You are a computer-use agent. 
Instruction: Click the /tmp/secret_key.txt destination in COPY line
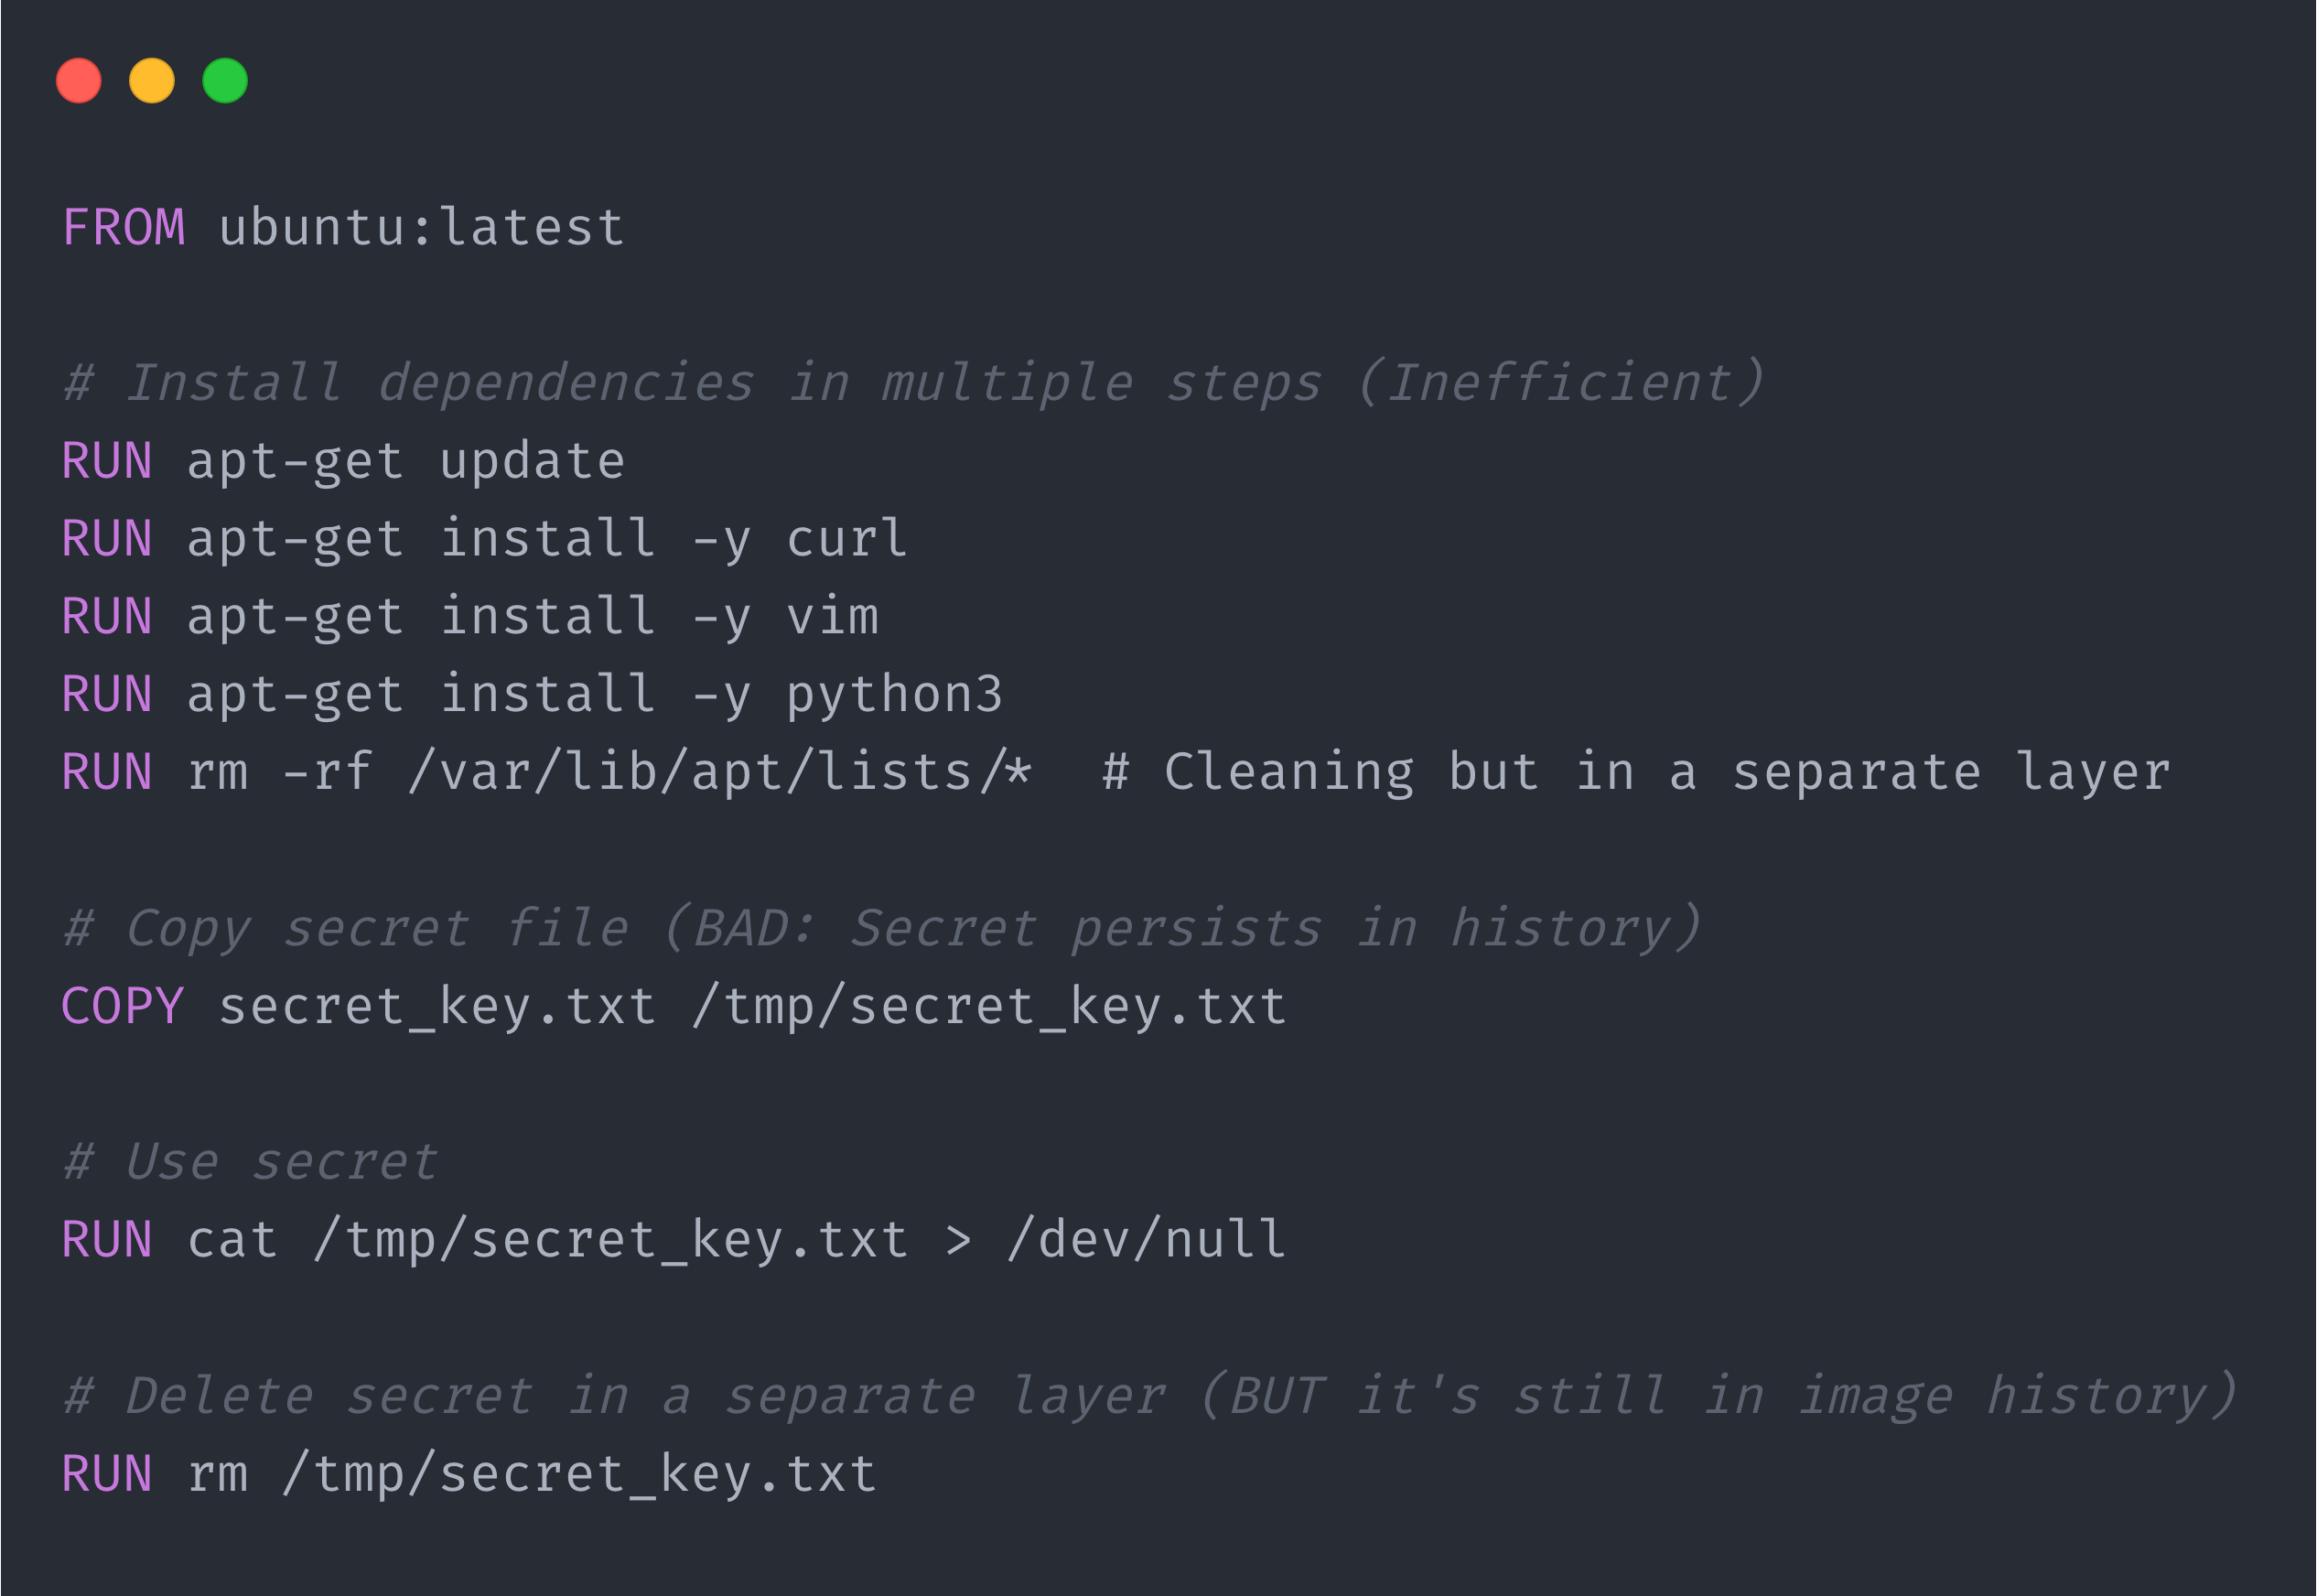point(989,1007)
